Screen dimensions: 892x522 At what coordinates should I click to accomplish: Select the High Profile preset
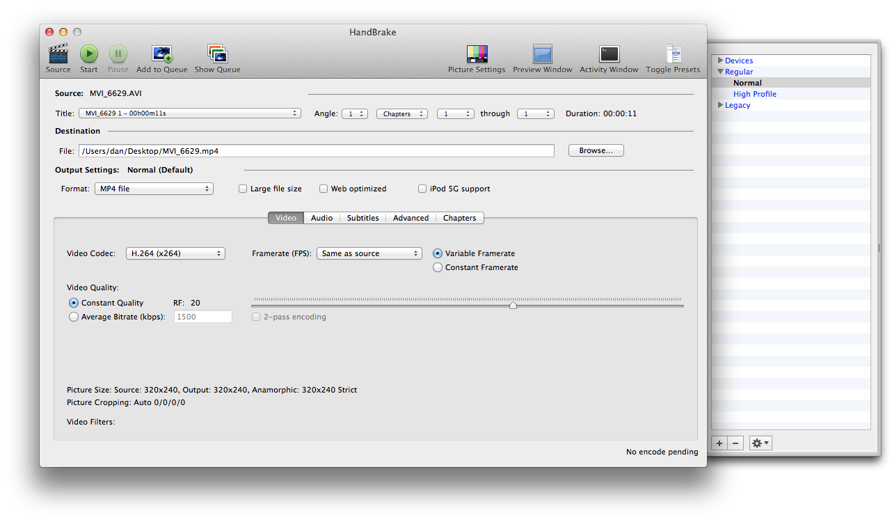click(755, 94)
